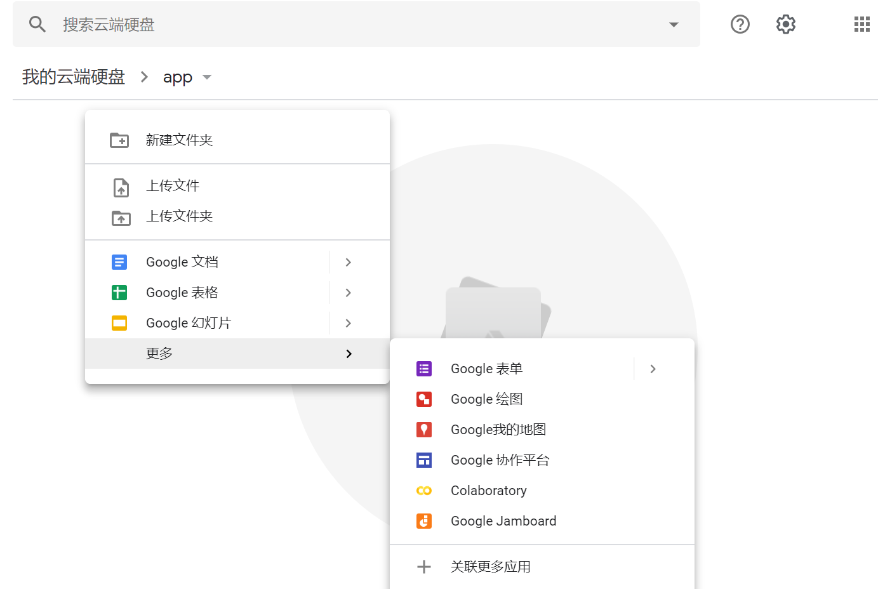Click the Google My Maps pin icon
The width and height of the screenshot is (878, 589).
424,430
